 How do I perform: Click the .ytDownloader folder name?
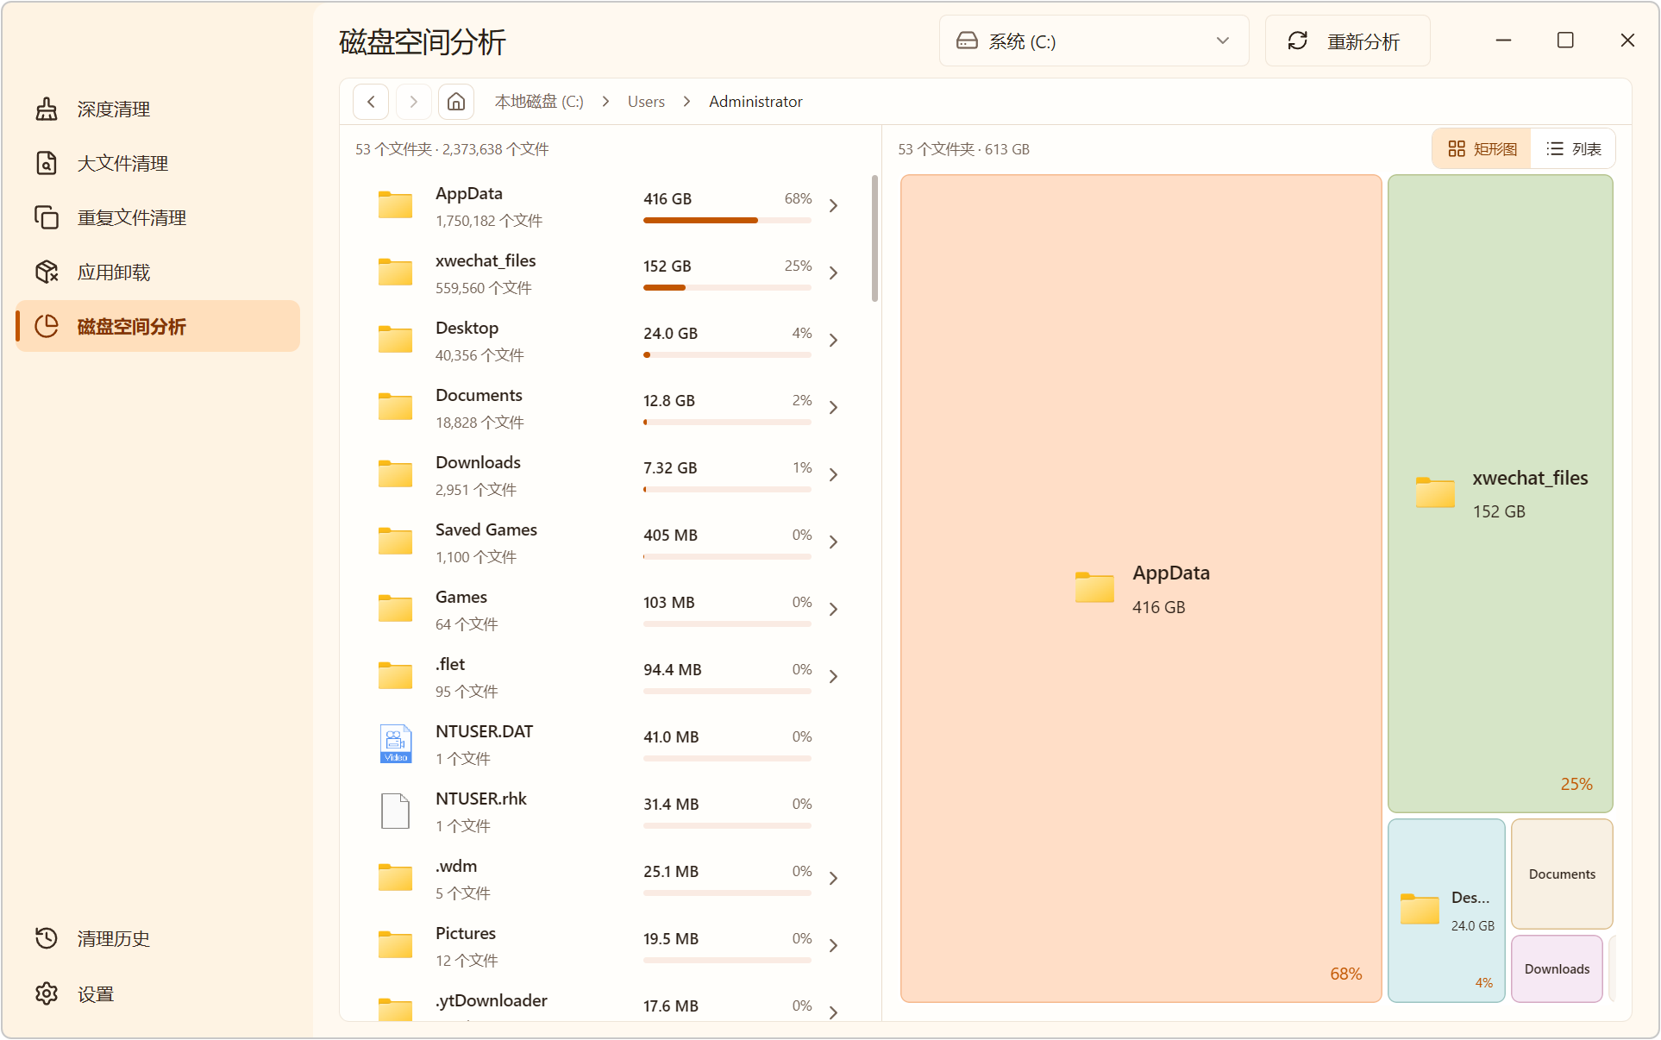click(492, 1000)
